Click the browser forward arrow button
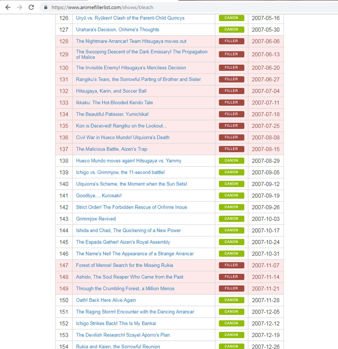 tap(20, 7)
